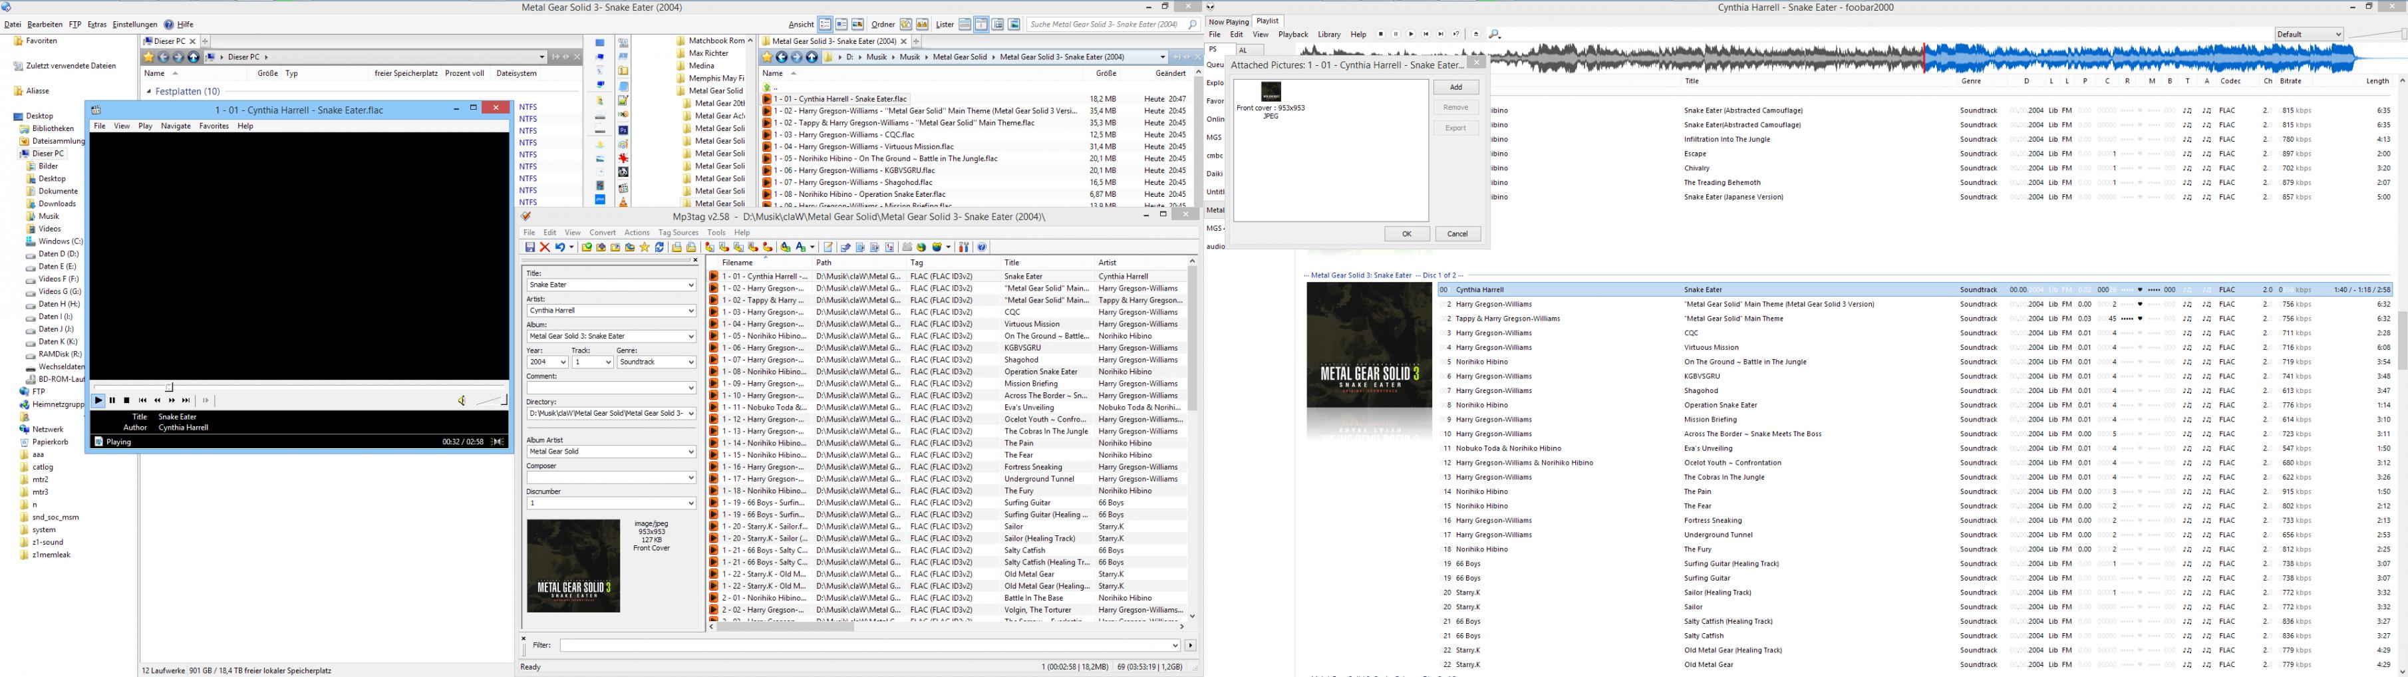This screenshot has width=2408, height=677.
Task: Open foobar2000 Default order dropdown
Action: (x=2309, y=35)
